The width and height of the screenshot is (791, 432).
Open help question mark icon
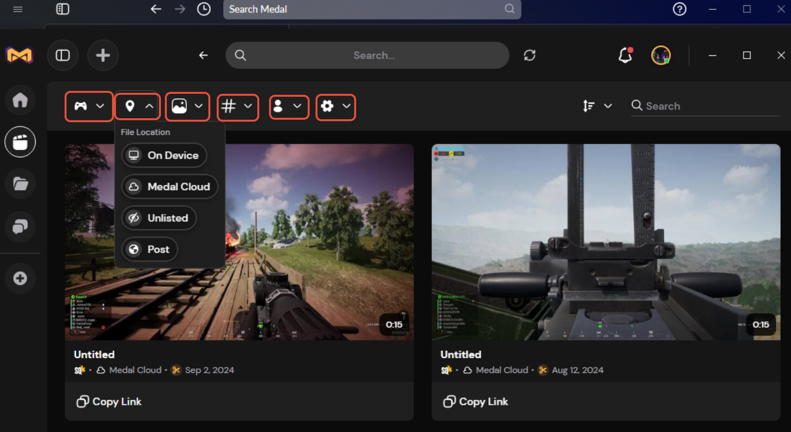pos(679,9)
